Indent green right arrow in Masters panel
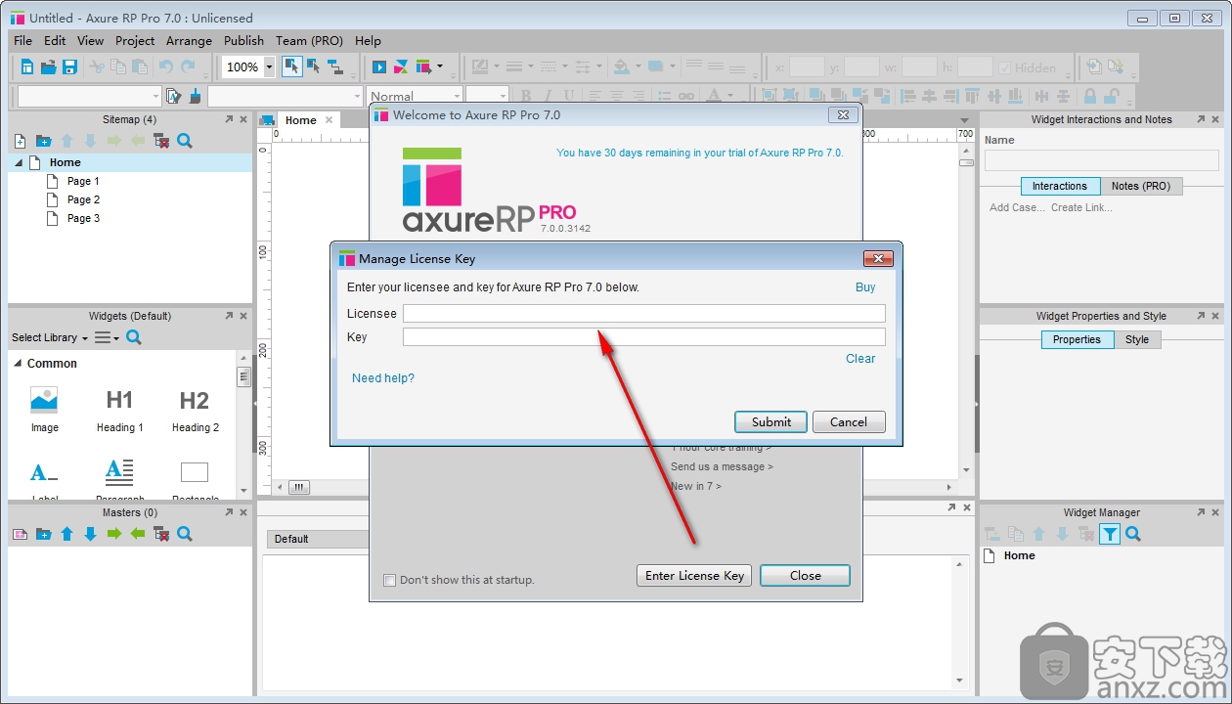This screenshot has height=704, width=1232. (114, 534)
